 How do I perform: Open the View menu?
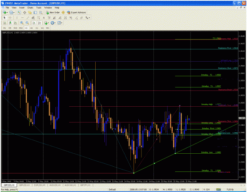click(14, 8)
